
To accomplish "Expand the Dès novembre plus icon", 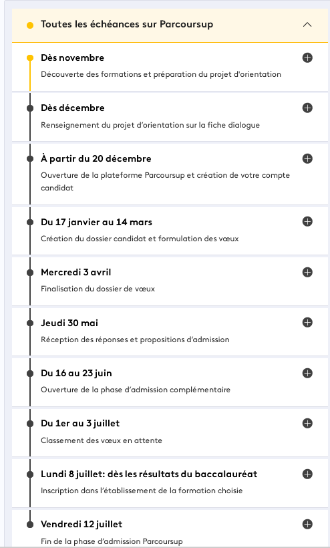I will point(307,57).
